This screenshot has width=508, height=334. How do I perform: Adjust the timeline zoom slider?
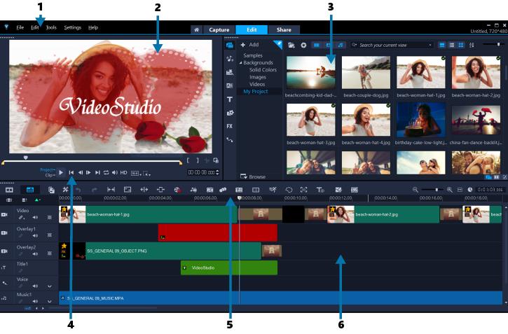pos(437,190)
